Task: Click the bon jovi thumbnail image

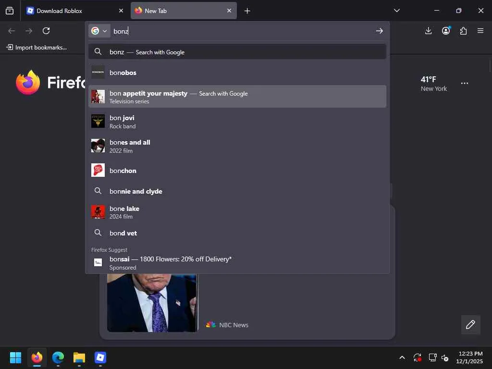Action: coord(98,121)
